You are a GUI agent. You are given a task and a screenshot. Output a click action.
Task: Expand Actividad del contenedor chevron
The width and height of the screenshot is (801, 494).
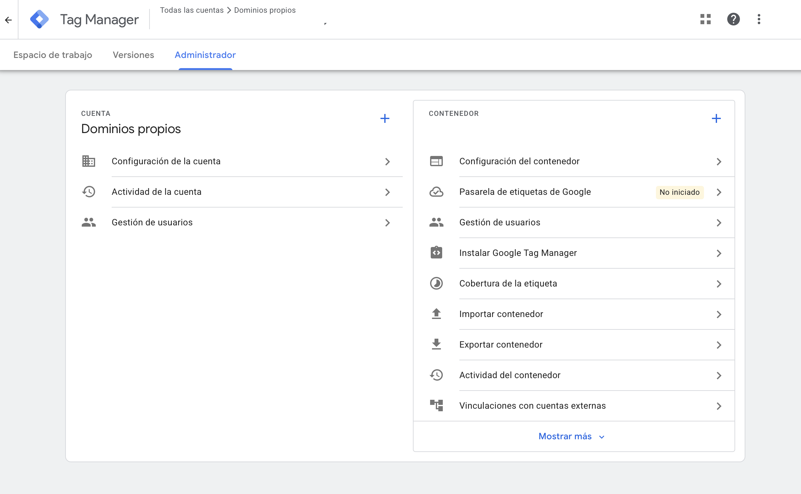pos(719,375)
